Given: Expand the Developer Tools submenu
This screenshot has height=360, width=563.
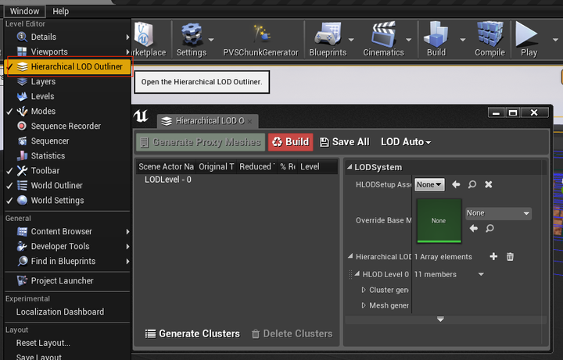Looking at the screenshot, I should (x=67, y=246).
